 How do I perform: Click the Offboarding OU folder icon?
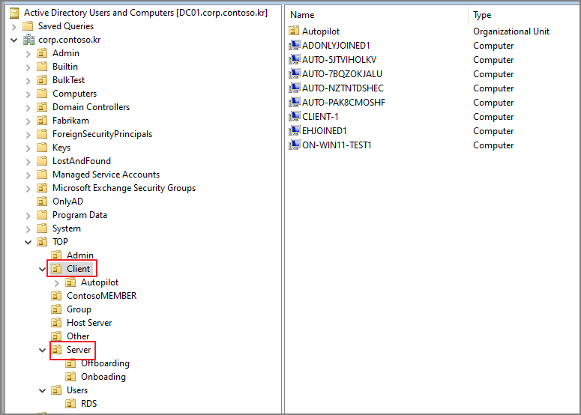point(70,363)
